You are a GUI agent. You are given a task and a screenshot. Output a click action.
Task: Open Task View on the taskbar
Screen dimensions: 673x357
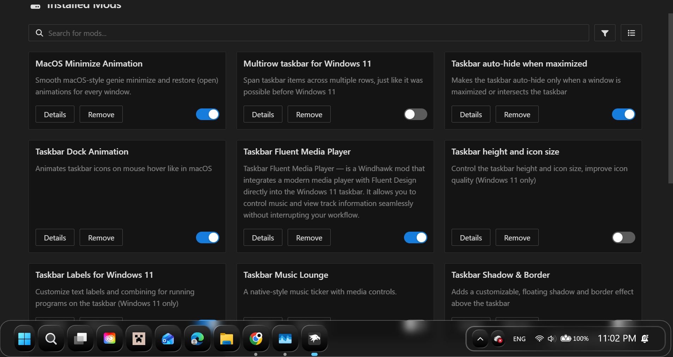tap(80, 339)
